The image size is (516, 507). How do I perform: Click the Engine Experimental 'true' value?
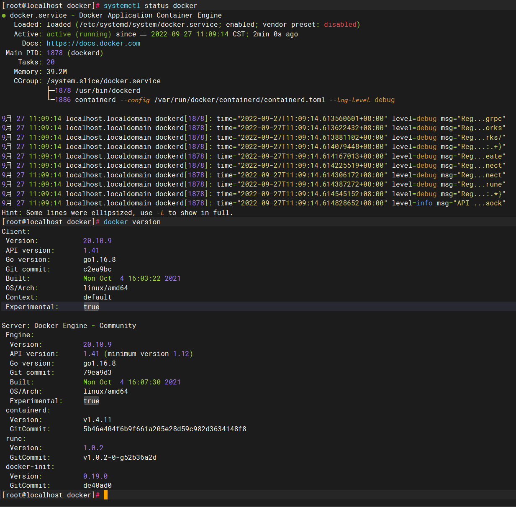point(91,401)
